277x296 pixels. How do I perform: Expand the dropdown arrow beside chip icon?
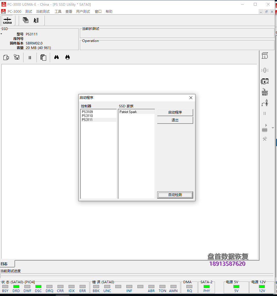click(x=273, y=128)
